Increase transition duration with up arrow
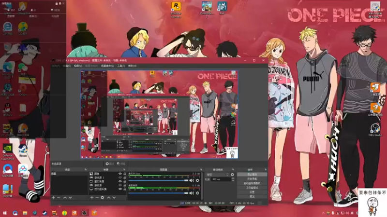 [233, 178]
